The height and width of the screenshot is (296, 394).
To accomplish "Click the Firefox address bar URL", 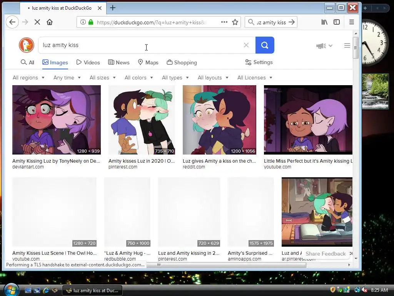I will pyautogui.click(x=151, y=22).
